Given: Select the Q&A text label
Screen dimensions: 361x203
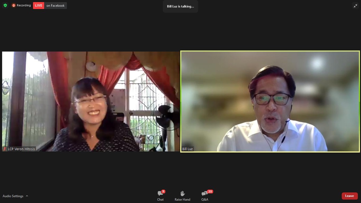Looking at the screenshot, I should point(205,199).
